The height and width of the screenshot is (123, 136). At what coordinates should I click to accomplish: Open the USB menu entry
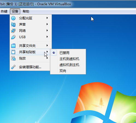(31, 37)
